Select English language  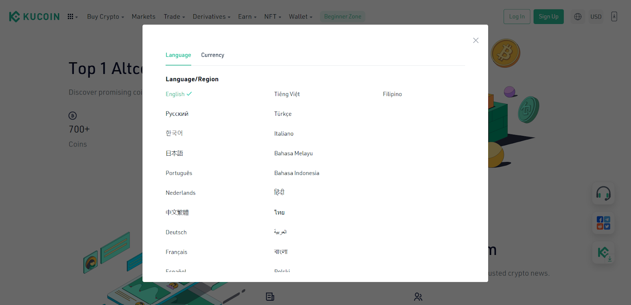(179, 94)
